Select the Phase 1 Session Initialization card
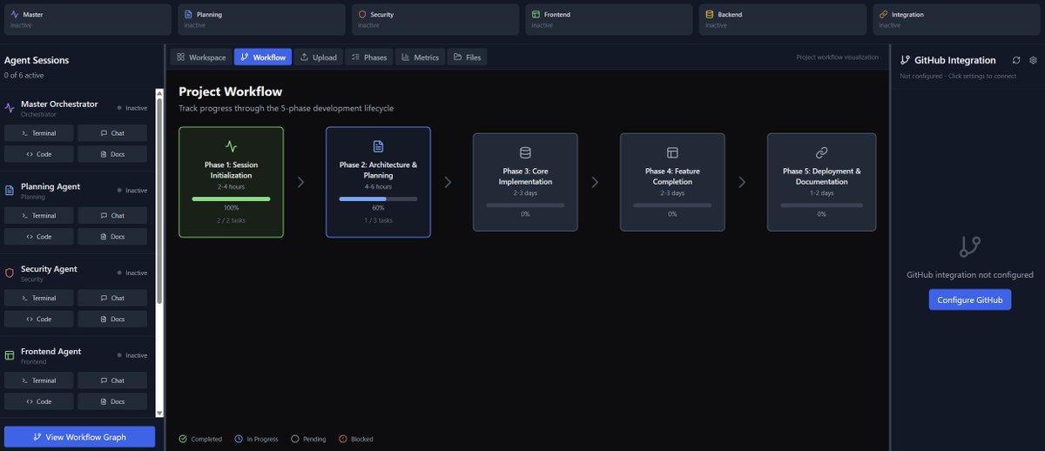This screenshot has height=451, width=1045. click(x=231, y=182)
